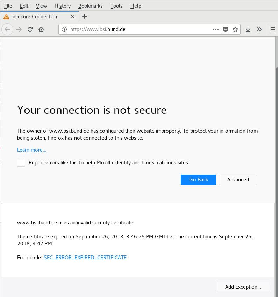
Task: Open site information icon in address bar
Action: (x=64, y=29)
